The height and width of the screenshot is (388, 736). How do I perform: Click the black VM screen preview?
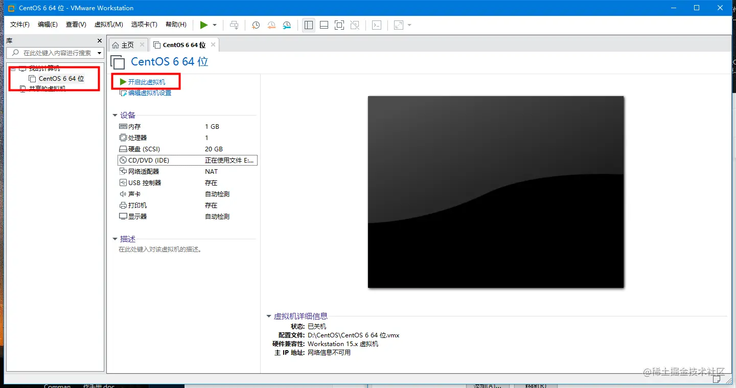pos(496,192)
